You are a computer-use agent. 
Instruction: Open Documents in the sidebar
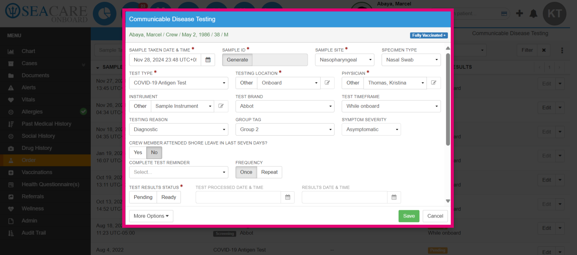pyautogui.click(x=45, y=75)
